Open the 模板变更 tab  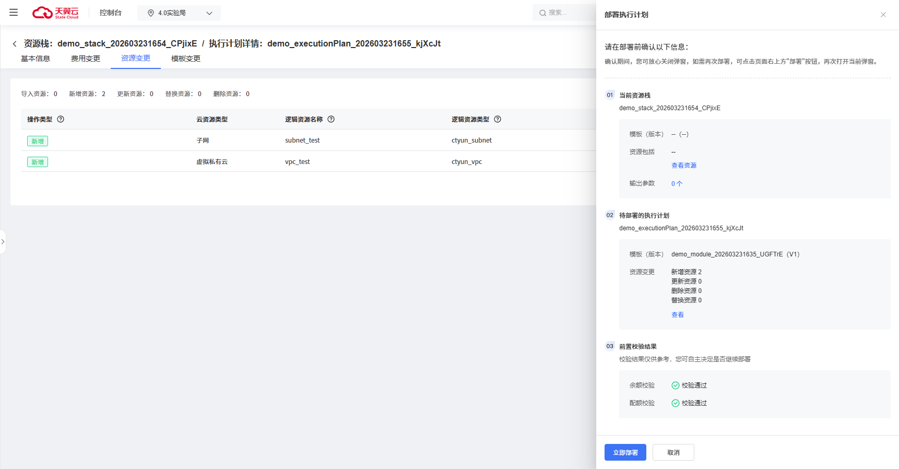coord(186,58)
